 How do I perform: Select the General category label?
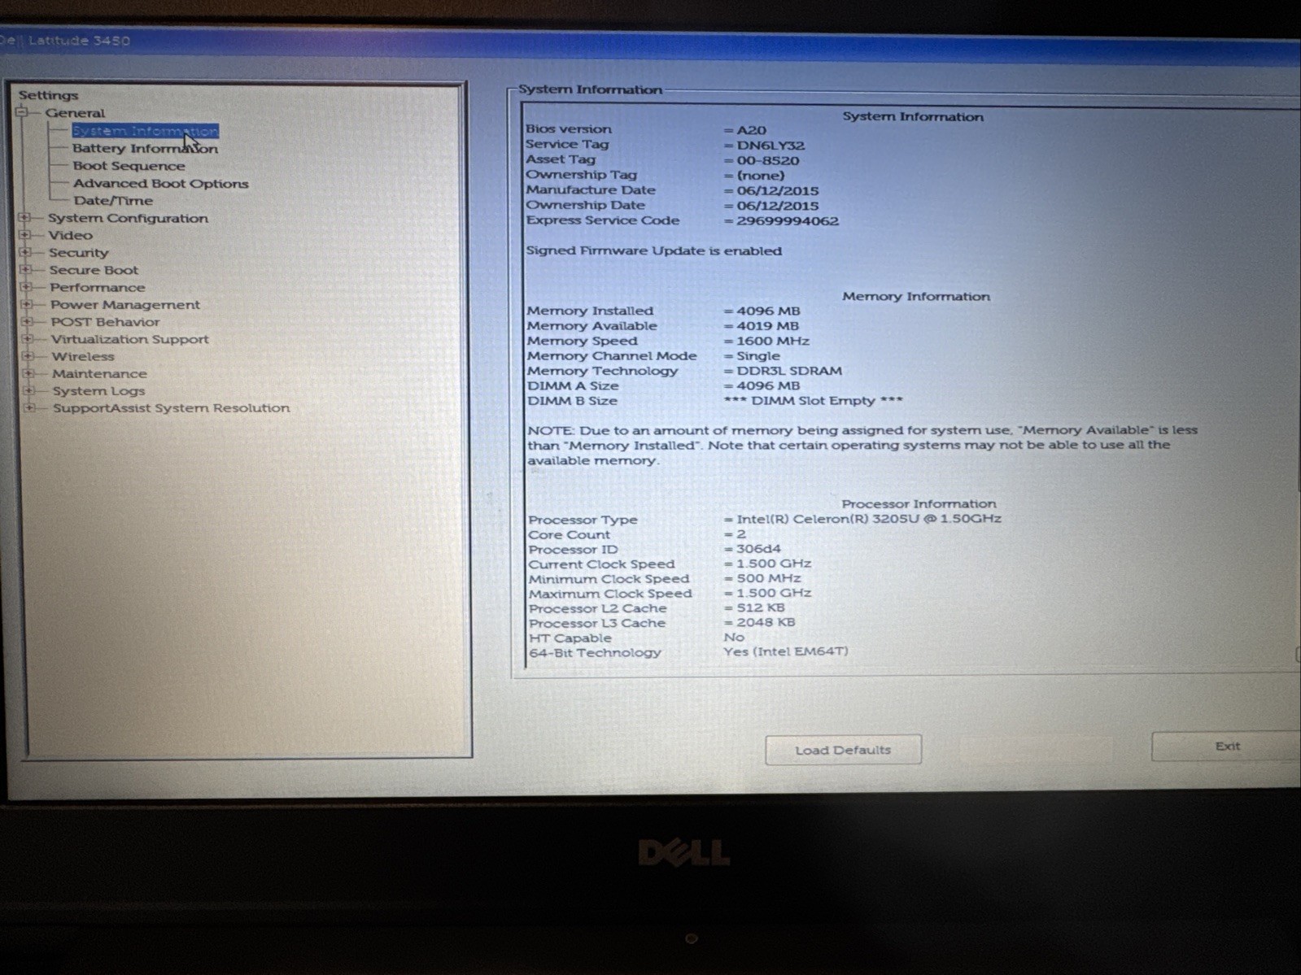click(x=75, y=113)
